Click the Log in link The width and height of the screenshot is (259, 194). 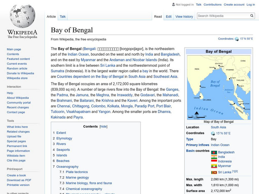pos(251,5)
